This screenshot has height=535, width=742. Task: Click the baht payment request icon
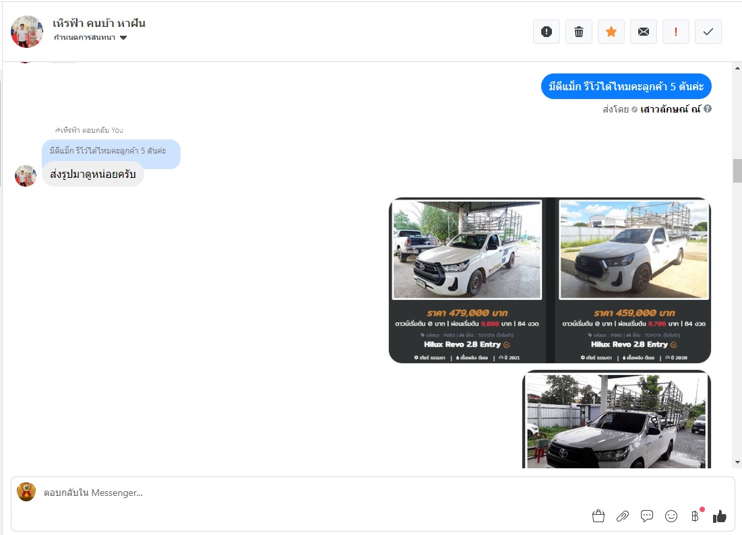pyautogui.click(x=695, y=516)
